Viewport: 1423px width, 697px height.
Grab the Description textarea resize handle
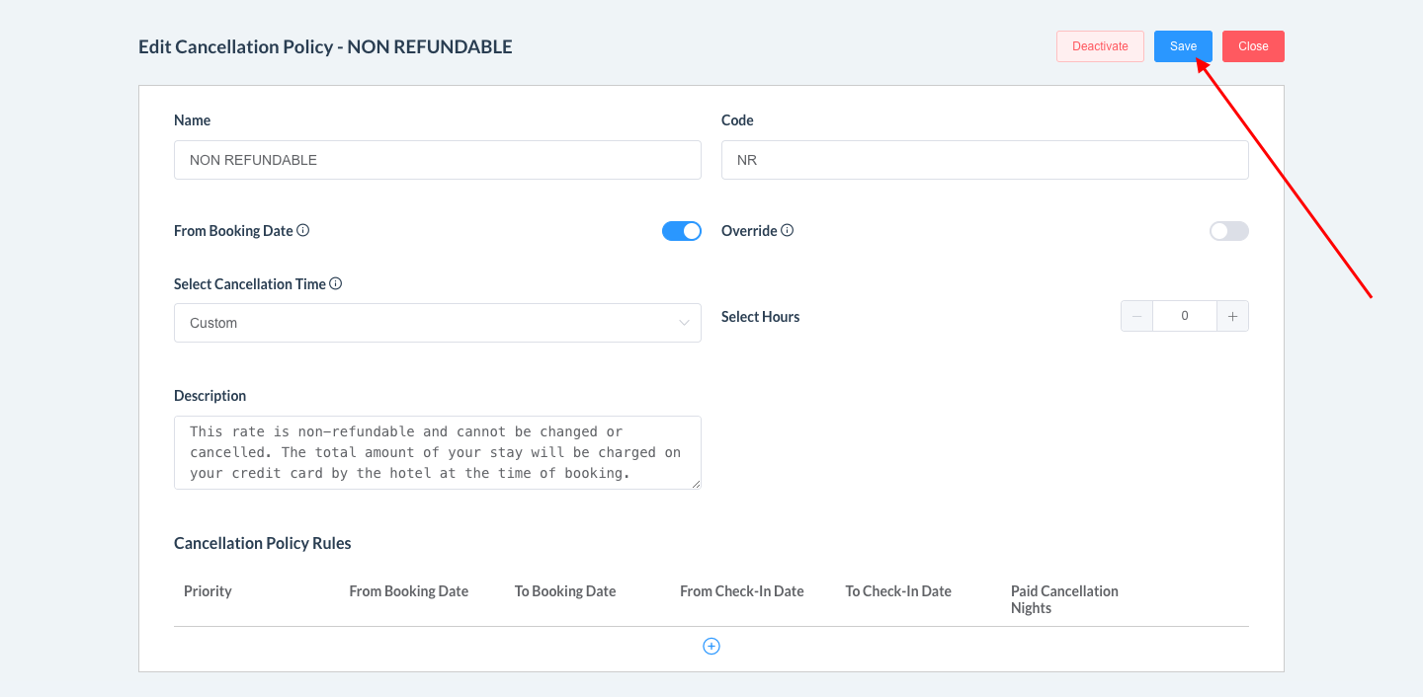click(x=697, y=485)
